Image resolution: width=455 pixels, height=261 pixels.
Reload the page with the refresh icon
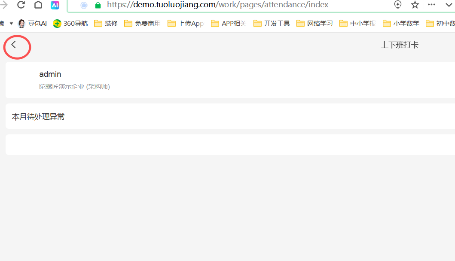21,5
